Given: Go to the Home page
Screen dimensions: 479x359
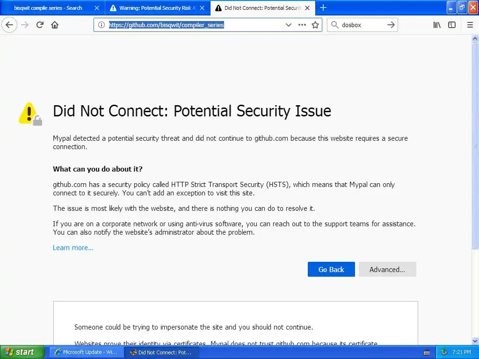Looking at the screenshot, I should [x=55, y=25].
